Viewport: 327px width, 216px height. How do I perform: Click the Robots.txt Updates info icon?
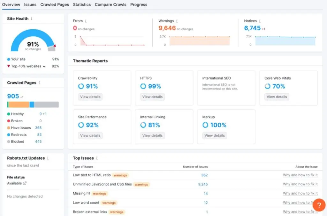click(48, 158)
